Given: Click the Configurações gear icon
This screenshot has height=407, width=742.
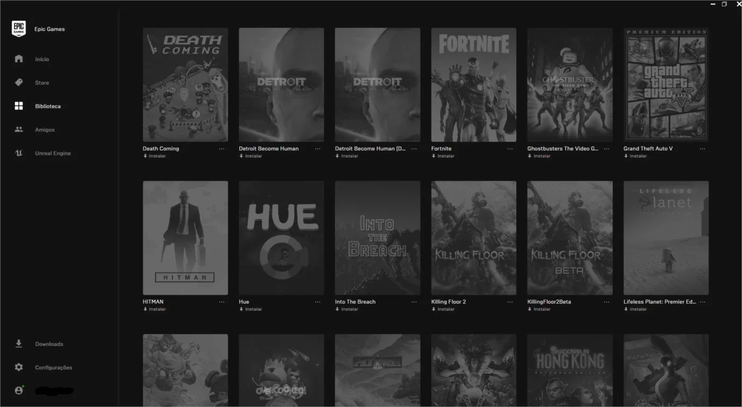Looking at the screenshot, I should pyautogui.click(x=19, y=367).
